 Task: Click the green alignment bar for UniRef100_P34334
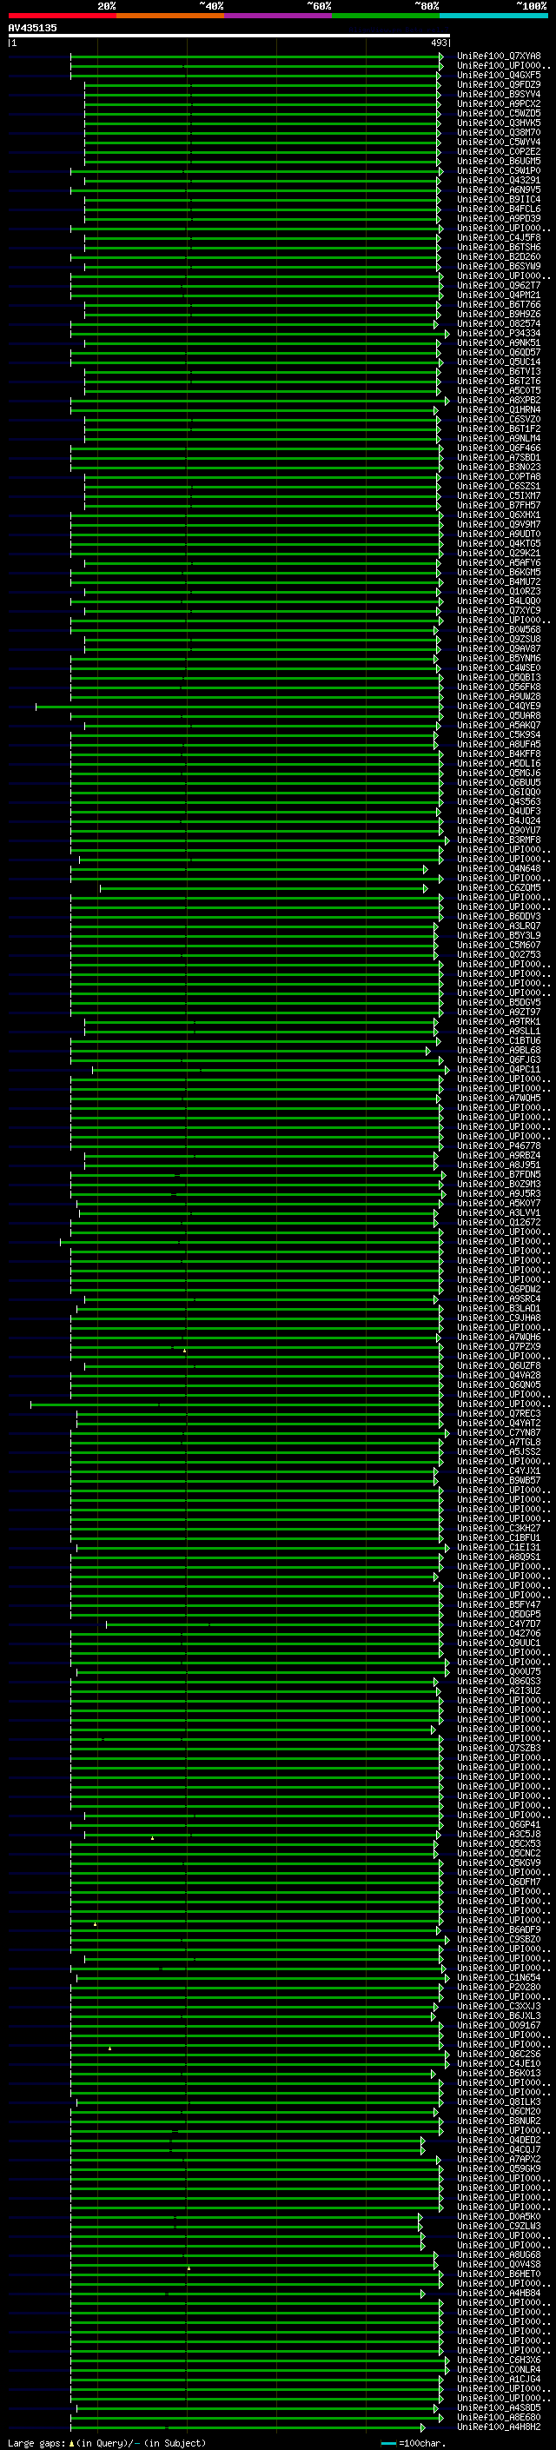tap(259, 334)
